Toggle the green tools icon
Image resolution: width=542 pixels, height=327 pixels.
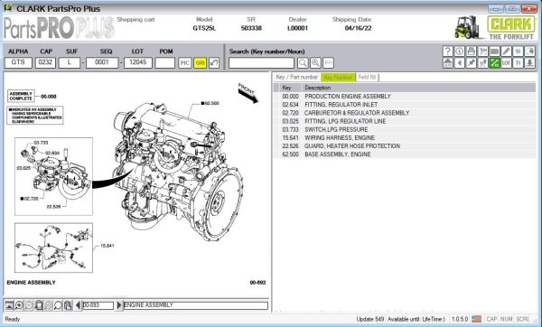pyautogui.click(x=495, y=63)
